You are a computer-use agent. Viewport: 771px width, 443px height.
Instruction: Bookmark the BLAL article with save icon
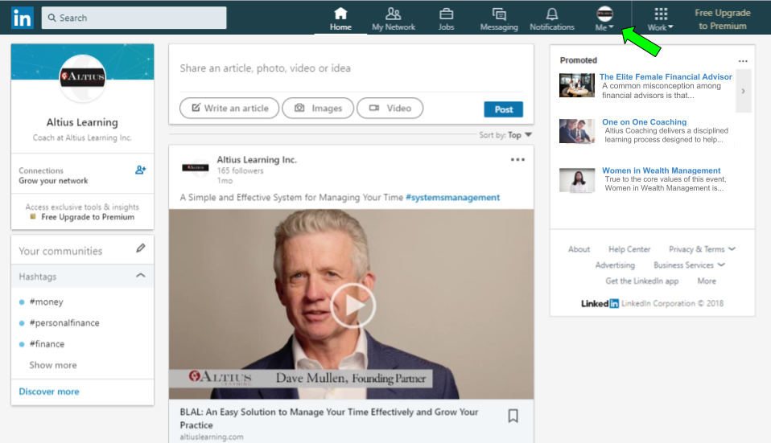coord(513,416)
